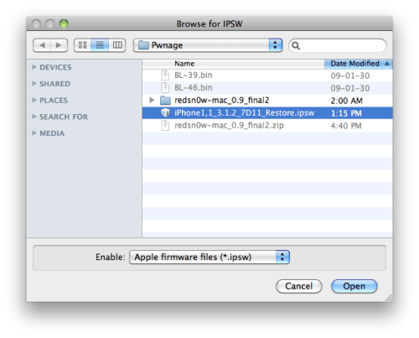This screenshot has width=419, height=338.
Task: Click the iPhone ipsw file icon
Action: tap(165, 113)
